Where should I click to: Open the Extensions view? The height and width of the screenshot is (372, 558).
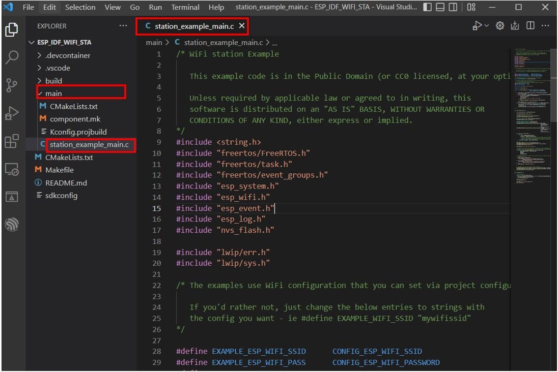tap(11, 141)
